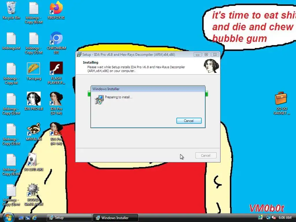Screen dimensions: 296x222
Task: Select the Taco.png image icon
Action: click(34, 71)
